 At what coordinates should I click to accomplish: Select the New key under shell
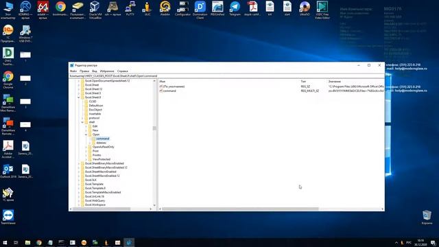pos(95,130)
